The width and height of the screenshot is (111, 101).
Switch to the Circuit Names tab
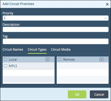click(x=13, y=50)
